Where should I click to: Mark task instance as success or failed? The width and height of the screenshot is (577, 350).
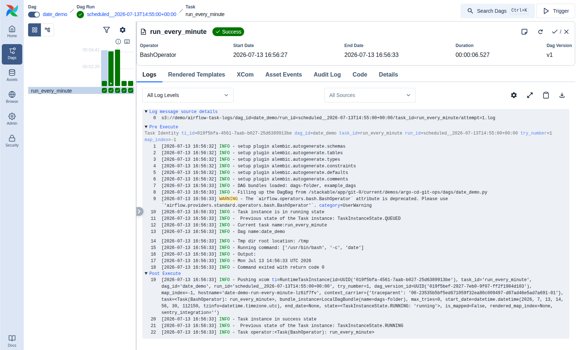pos(560,32)
